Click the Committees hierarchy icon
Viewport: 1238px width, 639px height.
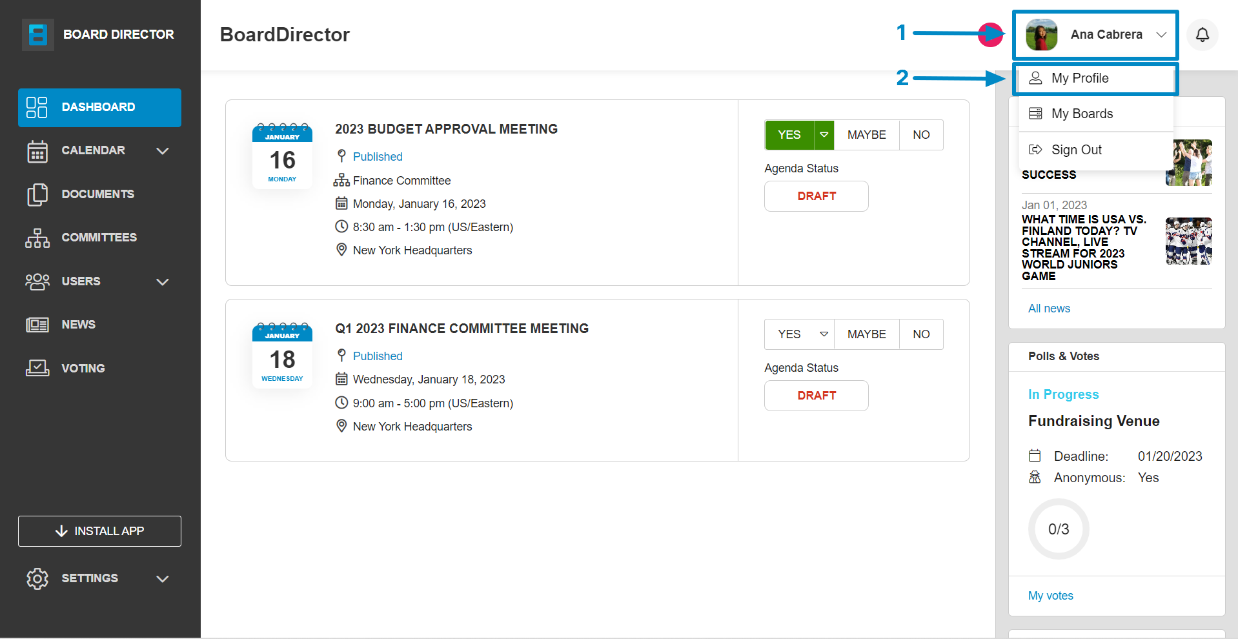coord(37,238)
